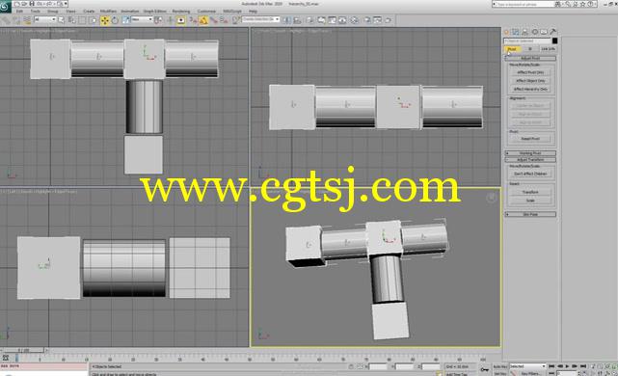618x376 pixels.
Task: Open the Edit menu
Action: [x=19, y=12]
